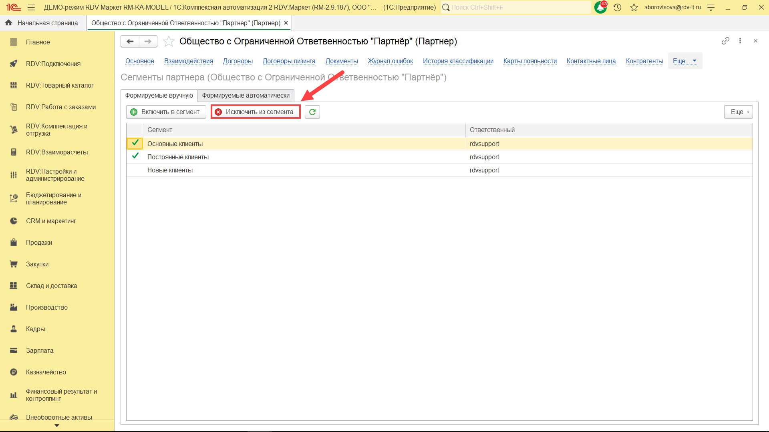Click the get link chain icon
Viewport: 769px width, 432px height.
[725, 41]
